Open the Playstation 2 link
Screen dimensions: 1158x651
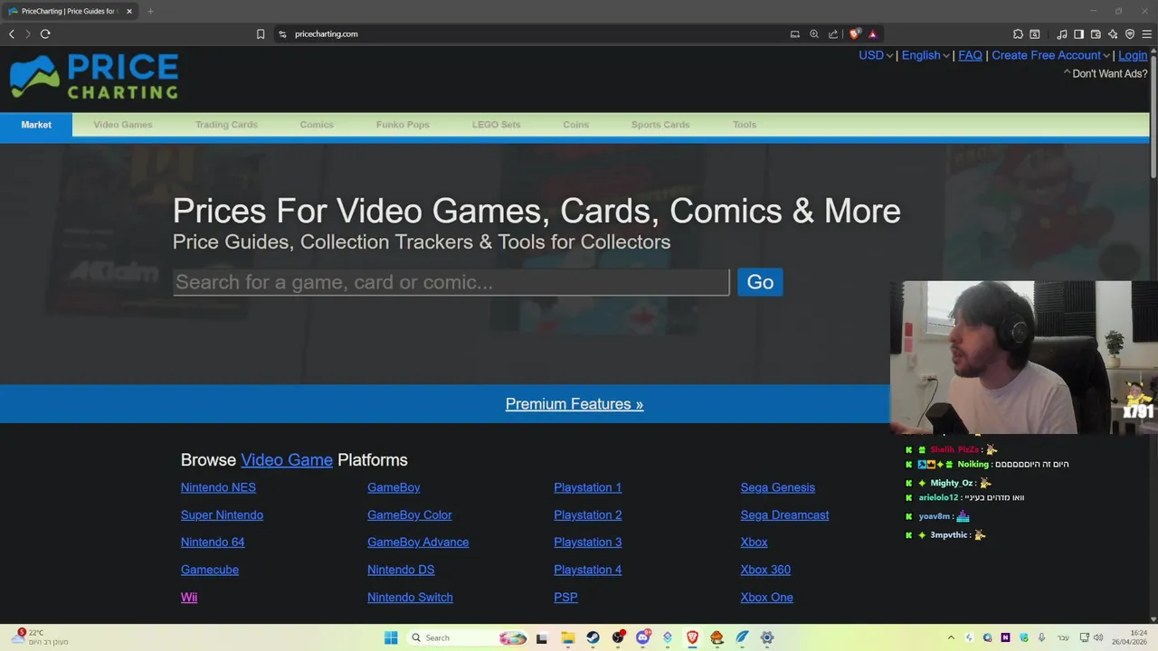pyautogui.click(x=588, y=515)
